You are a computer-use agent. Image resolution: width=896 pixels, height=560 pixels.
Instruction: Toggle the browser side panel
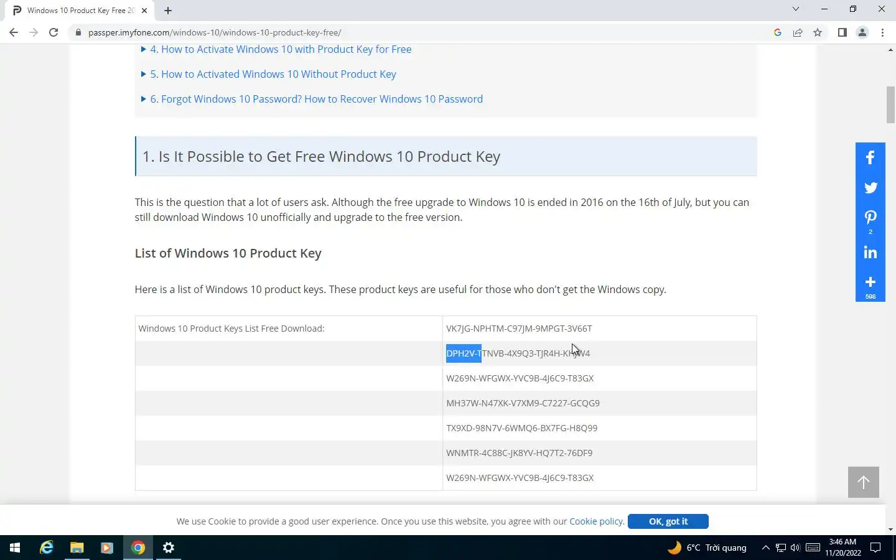[842, 32]
